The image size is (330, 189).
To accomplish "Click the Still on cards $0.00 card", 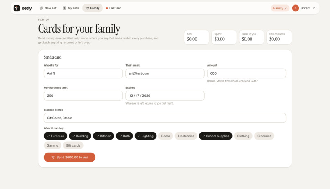I will 279,37.
